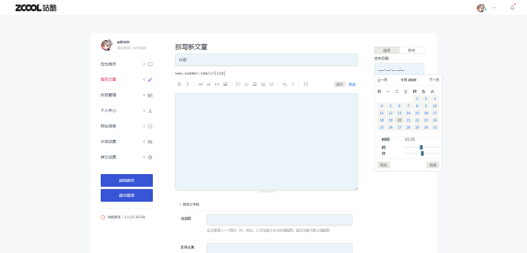
Task: Create a bulleted list in the editor
Action: (x=246, y=84)
